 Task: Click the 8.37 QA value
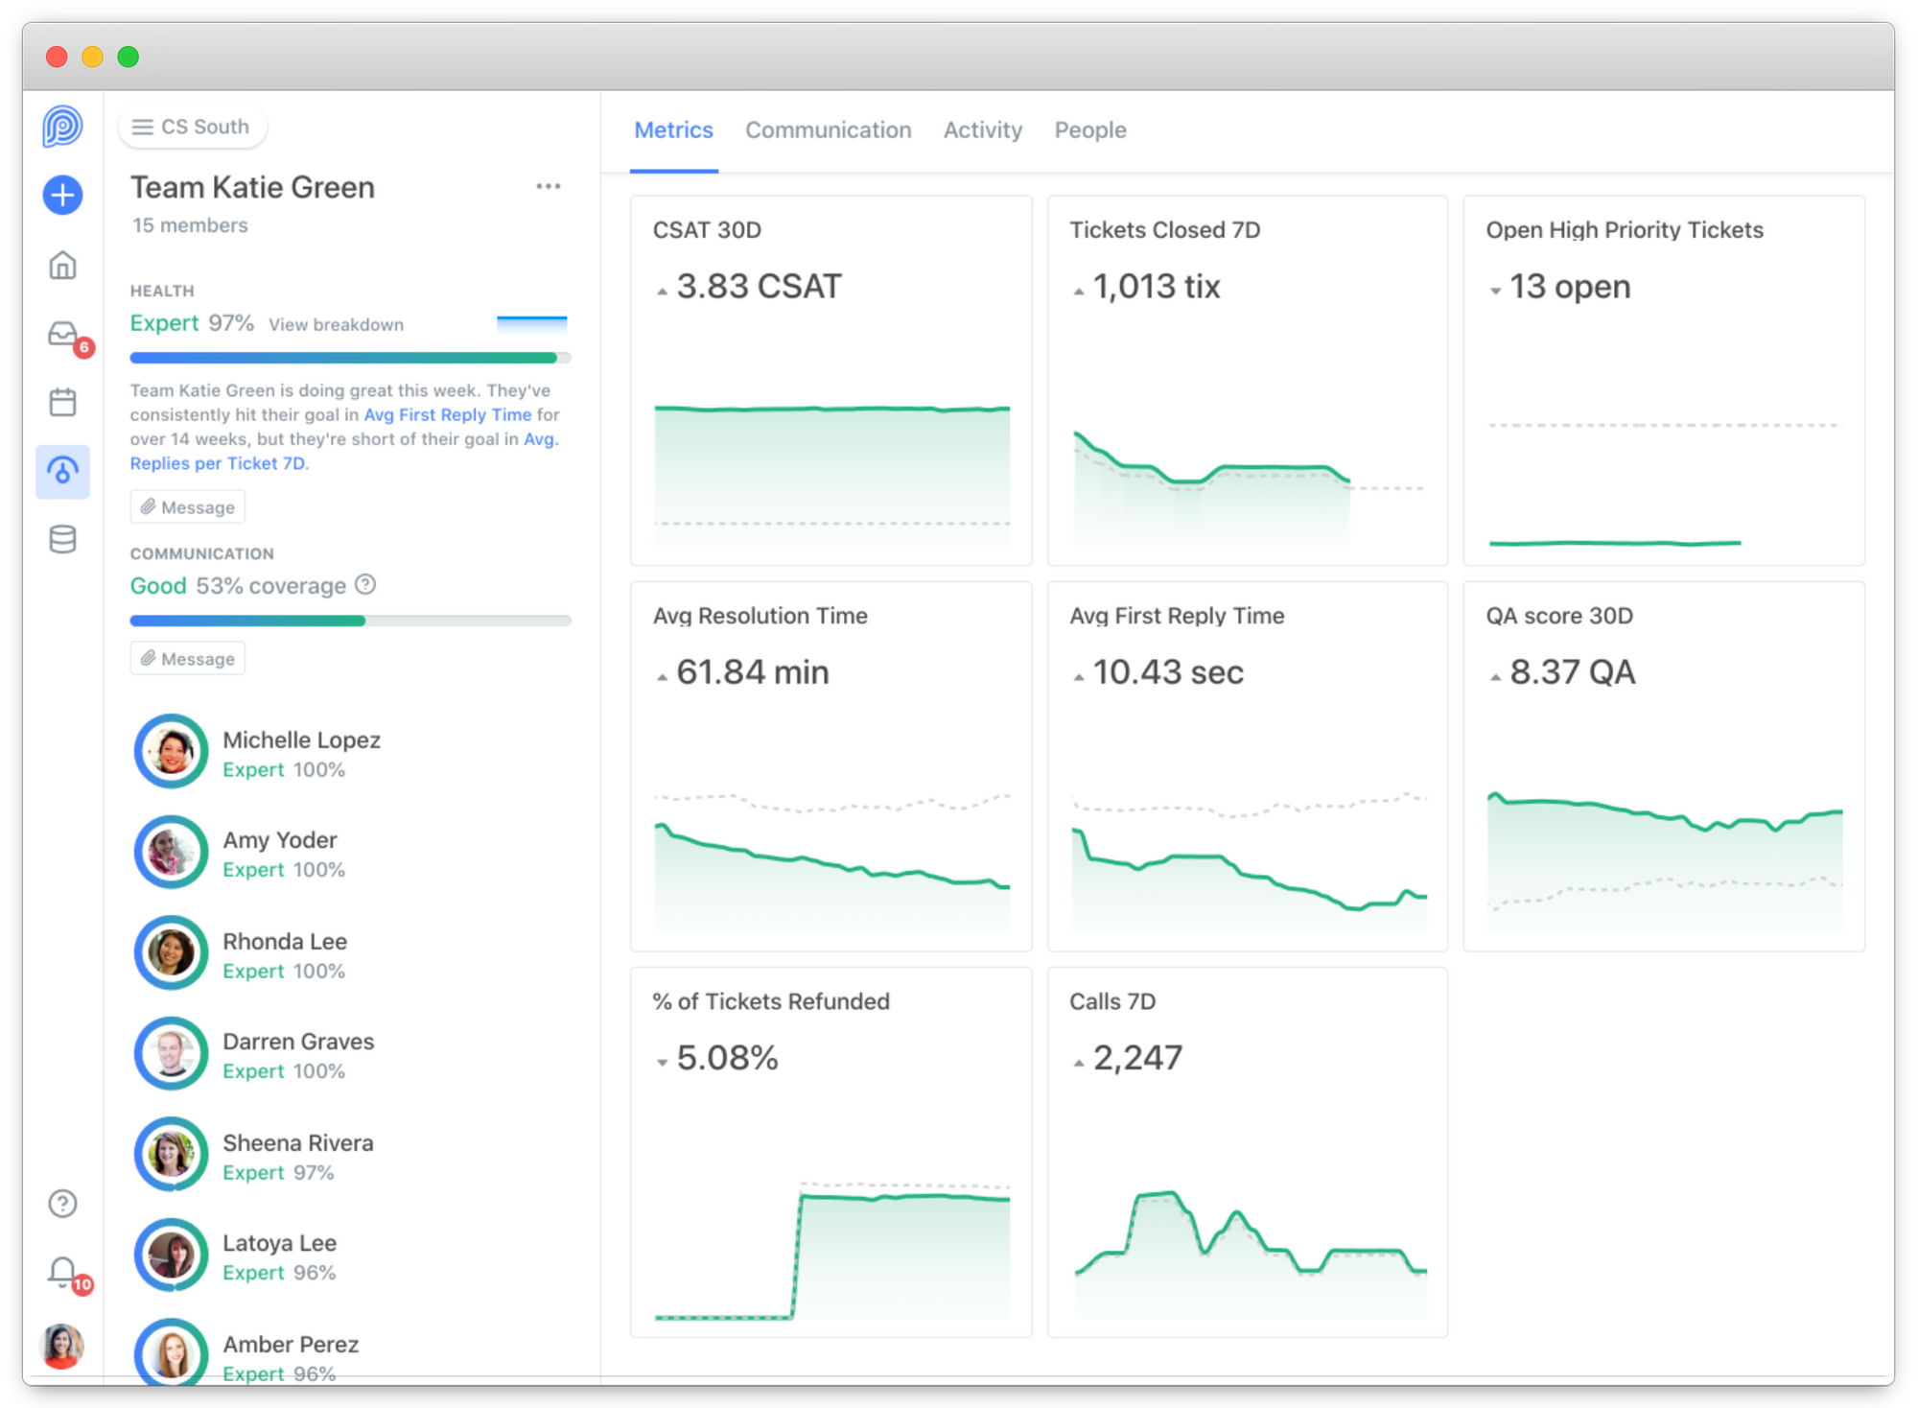(1573, 671)
